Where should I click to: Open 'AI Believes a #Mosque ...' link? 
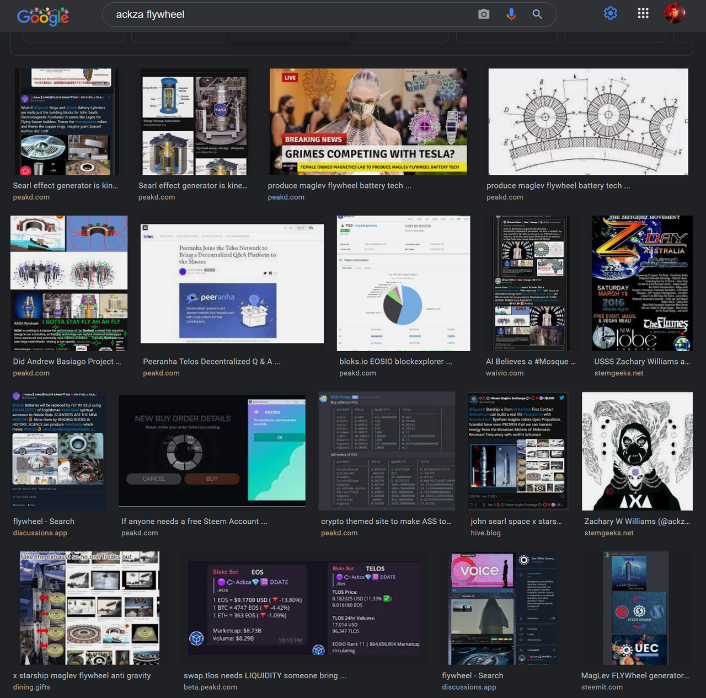pos(531,362)
